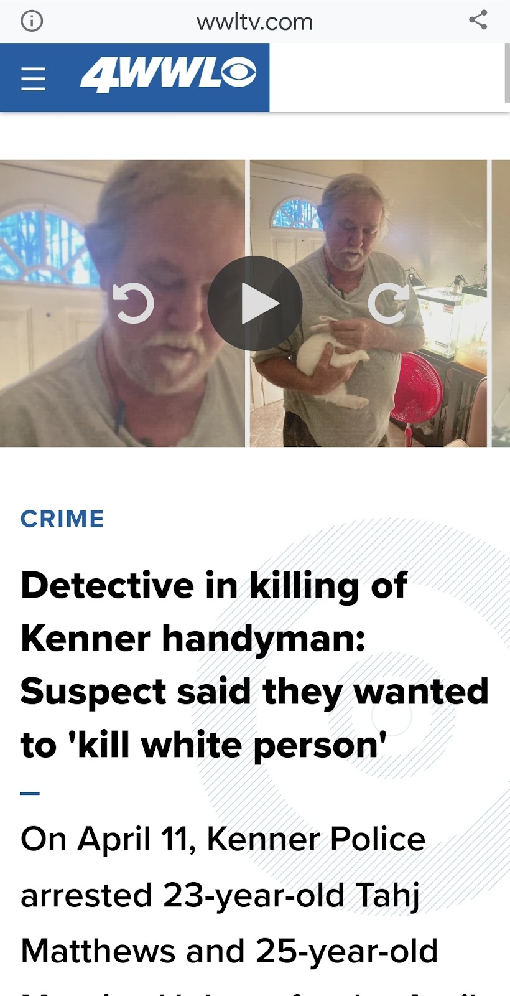Select the close-up photo of the man
Image resolution: width=510 pixels, height=996 pixels.
pyautogui.click(x=123, y=303)
